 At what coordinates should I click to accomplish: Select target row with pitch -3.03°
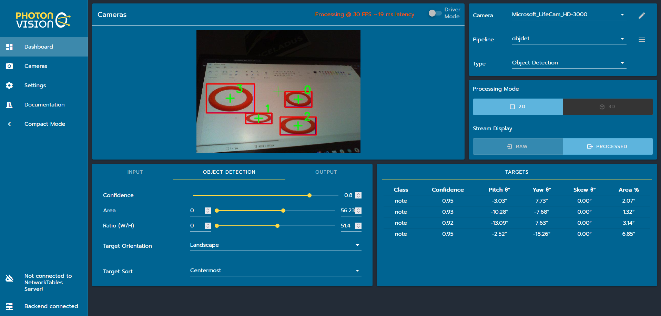tap(517, 201)
